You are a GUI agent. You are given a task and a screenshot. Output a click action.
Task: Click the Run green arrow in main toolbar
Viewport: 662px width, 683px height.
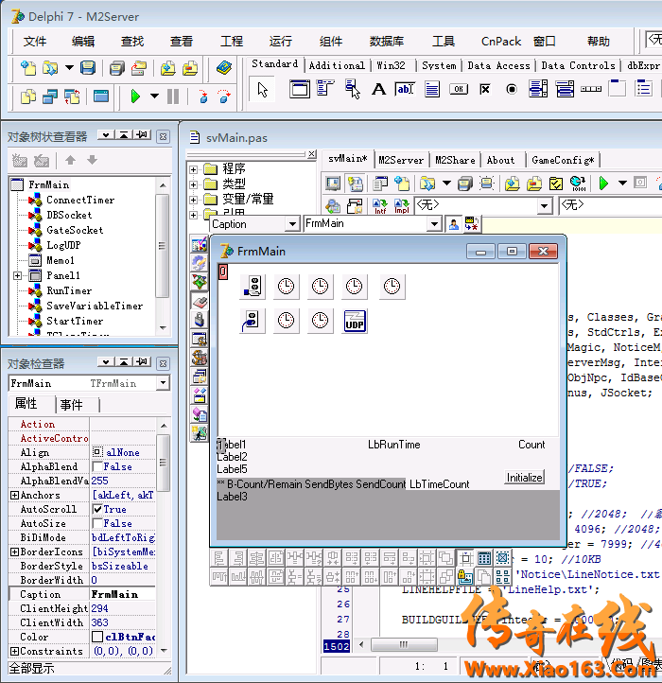click(135, 96)
